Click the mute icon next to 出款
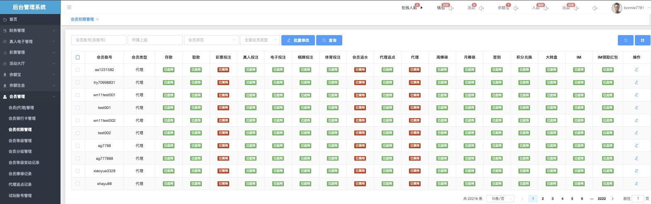651x204 pixels. click(576, 8)
